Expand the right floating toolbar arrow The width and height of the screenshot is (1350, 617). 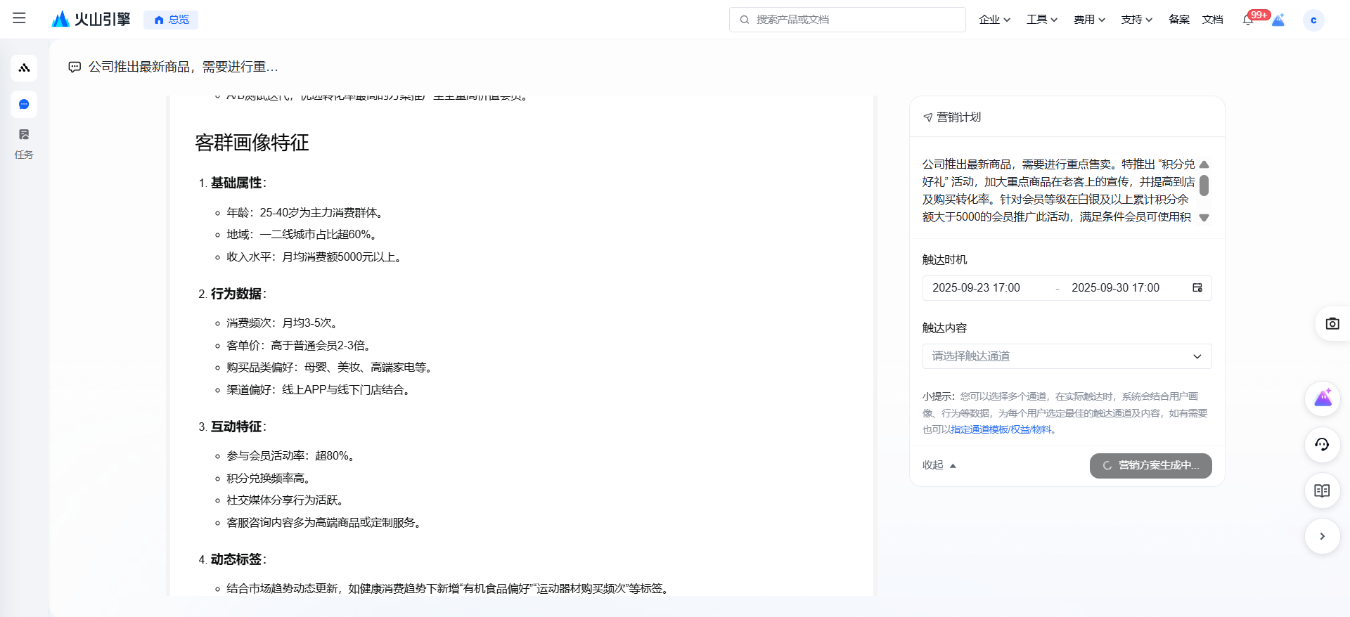tap(1322, 536)
